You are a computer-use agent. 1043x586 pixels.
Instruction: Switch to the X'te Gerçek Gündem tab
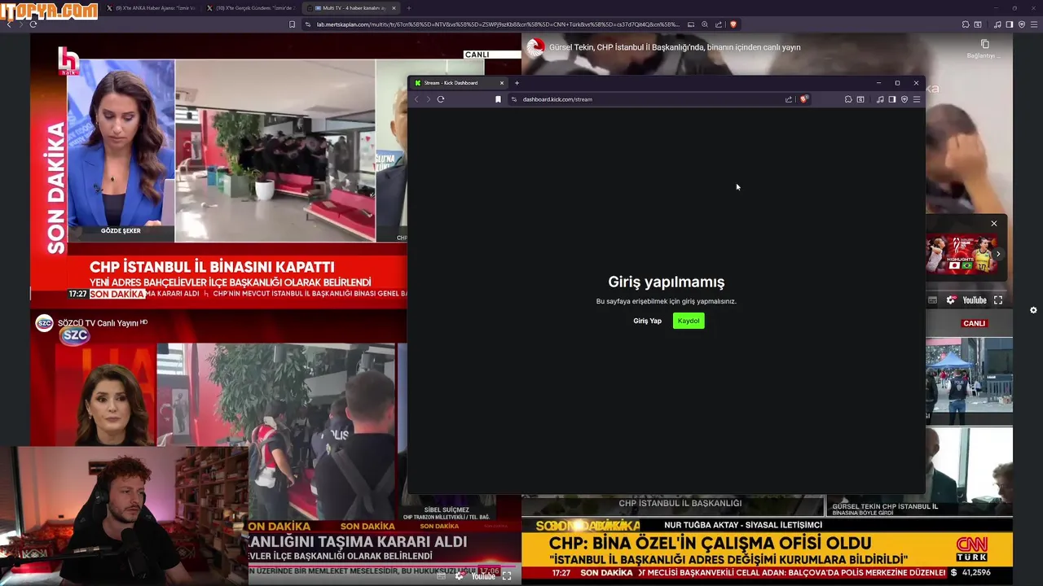(249, 8)
